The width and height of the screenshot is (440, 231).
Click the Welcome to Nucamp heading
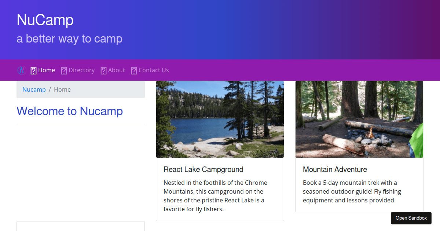pyautogui.click(x=70, y=111)
